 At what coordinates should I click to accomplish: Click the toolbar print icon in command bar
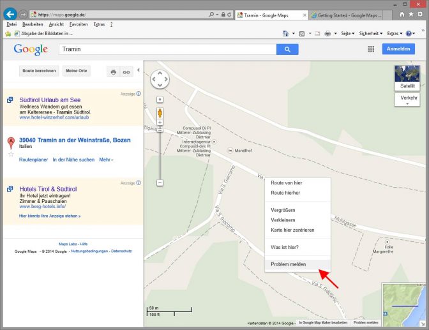click(x=327, y=34)
